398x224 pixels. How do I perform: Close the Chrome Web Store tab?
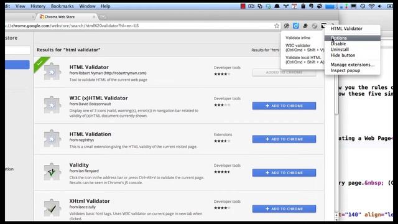click(x=94, y=17)
